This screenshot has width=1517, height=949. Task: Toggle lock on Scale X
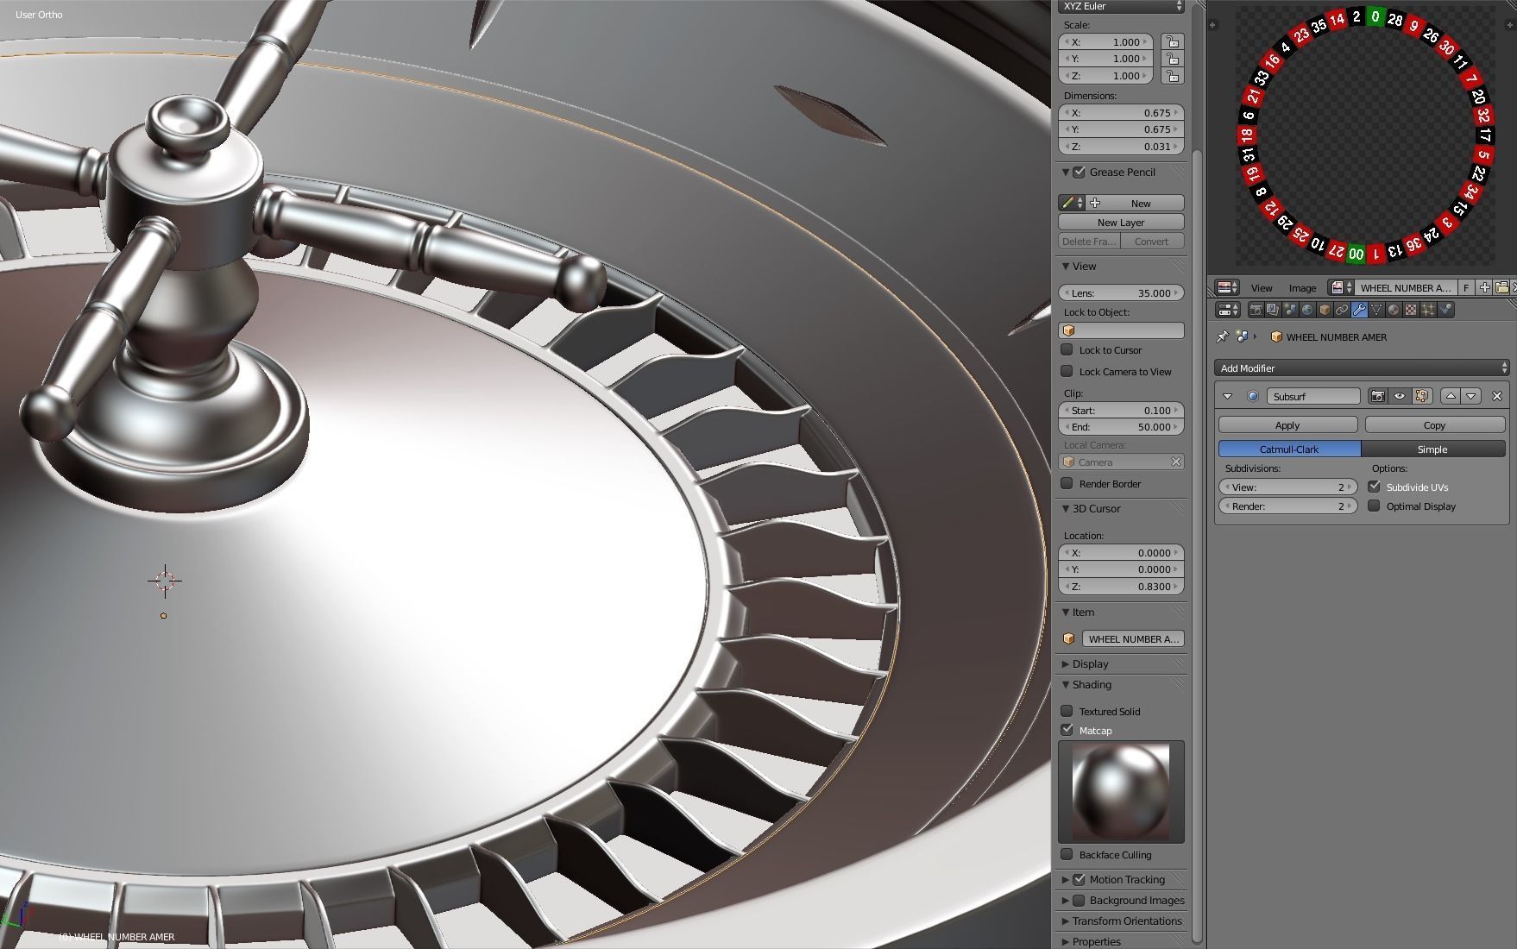(x=1172, y=41)
